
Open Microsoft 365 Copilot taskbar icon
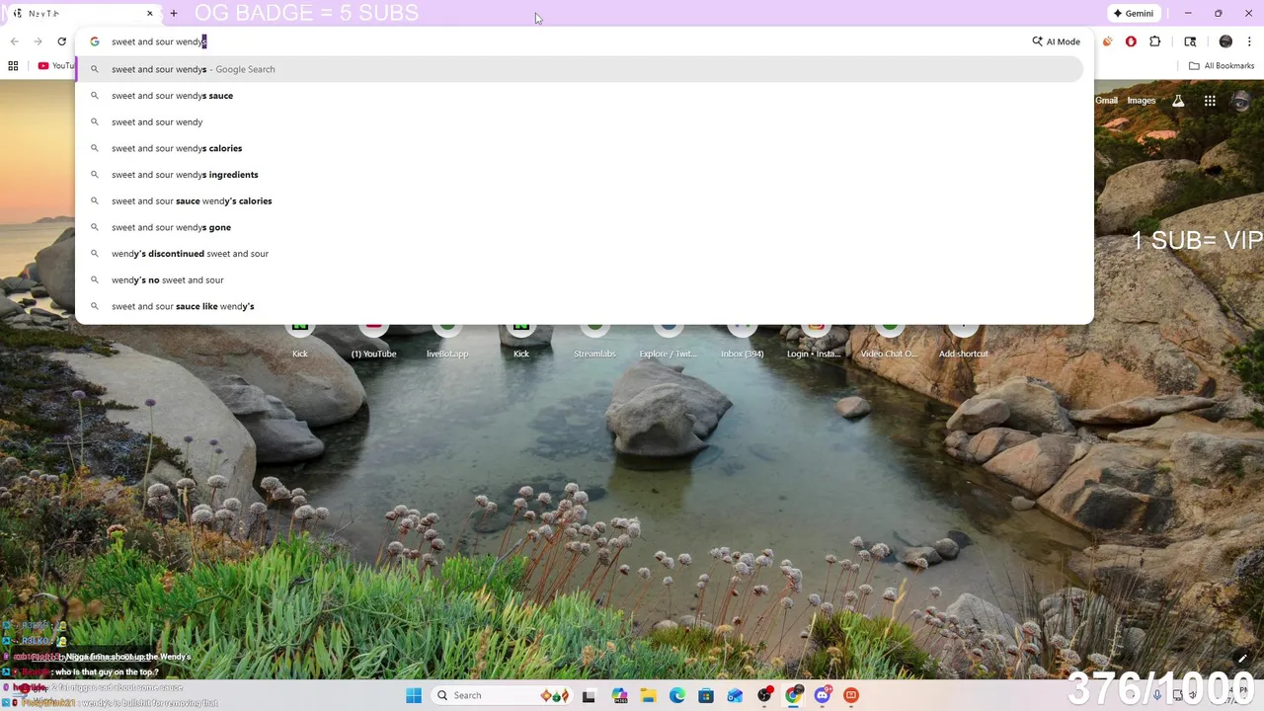pos(619,695)
